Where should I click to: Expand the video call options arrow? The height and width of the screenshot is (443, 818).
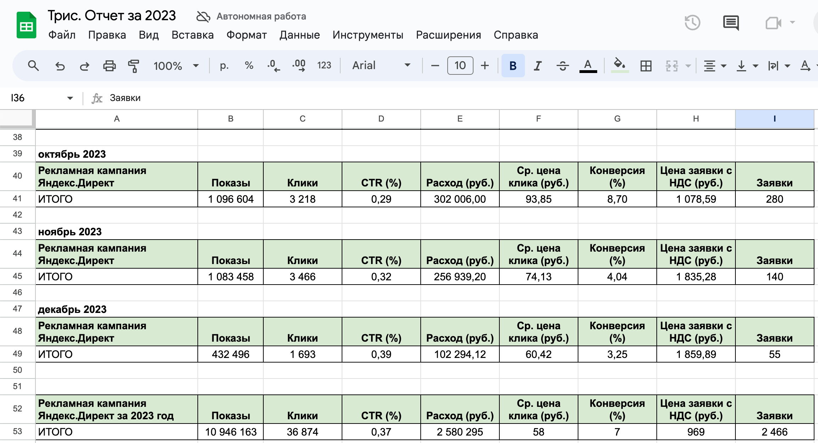792,23
